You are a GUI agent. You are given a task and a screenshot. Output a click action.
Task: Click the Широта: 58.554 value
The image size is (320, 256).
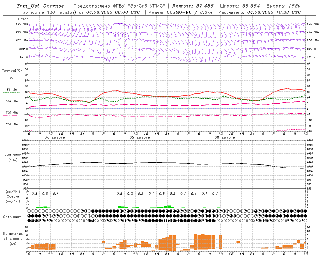[x=240, y=6]
